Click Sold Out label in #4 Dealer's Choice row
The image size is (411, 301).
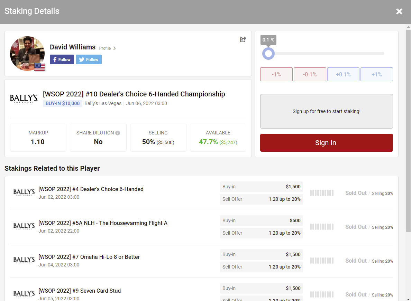tap(356, 193)
